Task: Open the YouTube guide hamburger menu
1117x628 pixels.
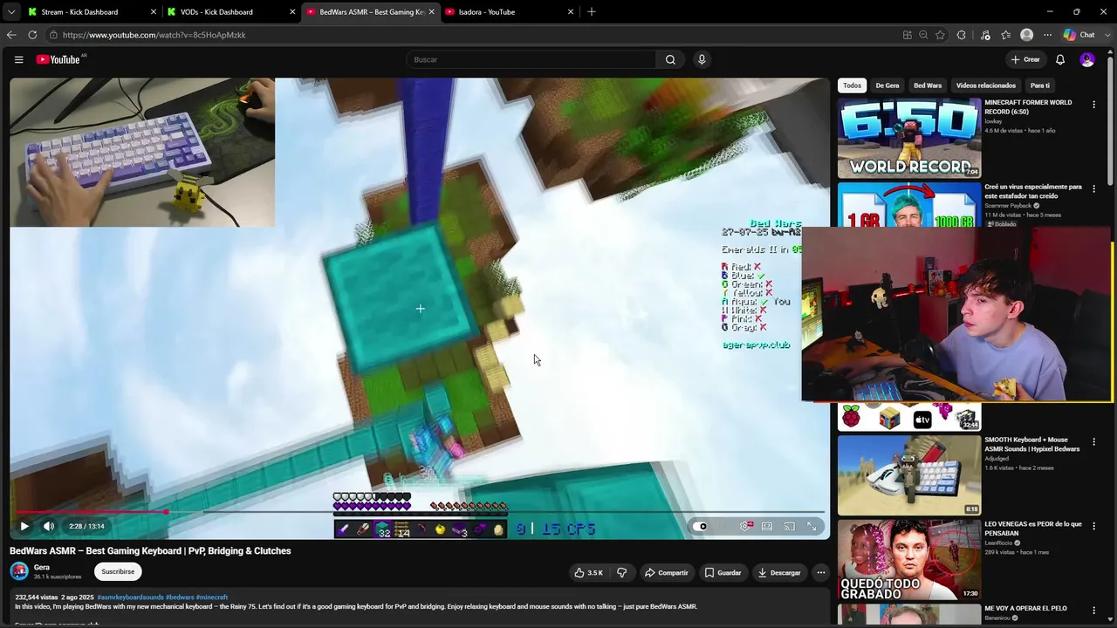Action: coord(18,59)
